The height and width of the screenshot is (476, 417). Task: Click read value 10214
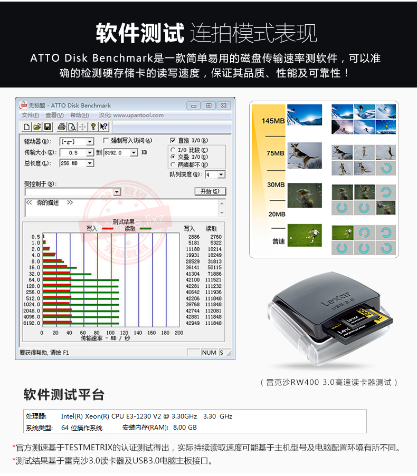tap(215, 249)
